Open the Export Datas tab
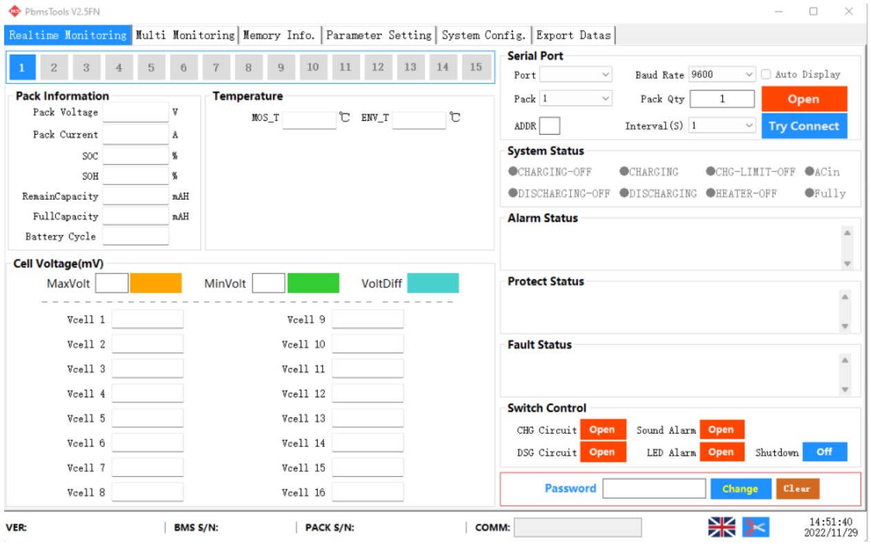 pos(574,35)
